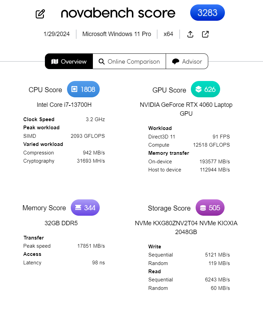Click the total score 3283 badge
The image size is (263, 312).
207,13
